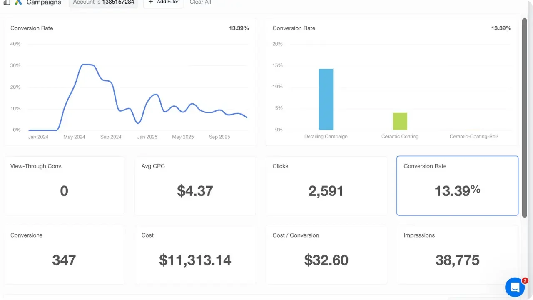The width and height of the screenshot is (533, 300).
Task: Click the Add Filter button
Action: click(x=163, y=2)
